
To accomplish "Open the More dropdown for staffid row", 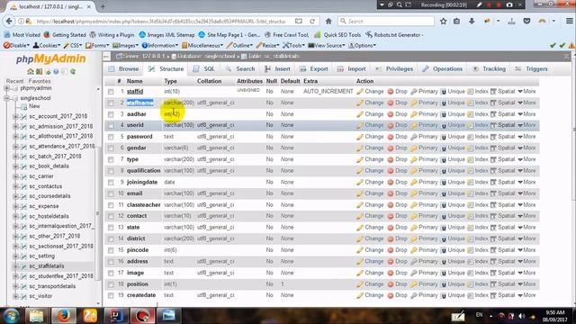I will coord(526,92).
